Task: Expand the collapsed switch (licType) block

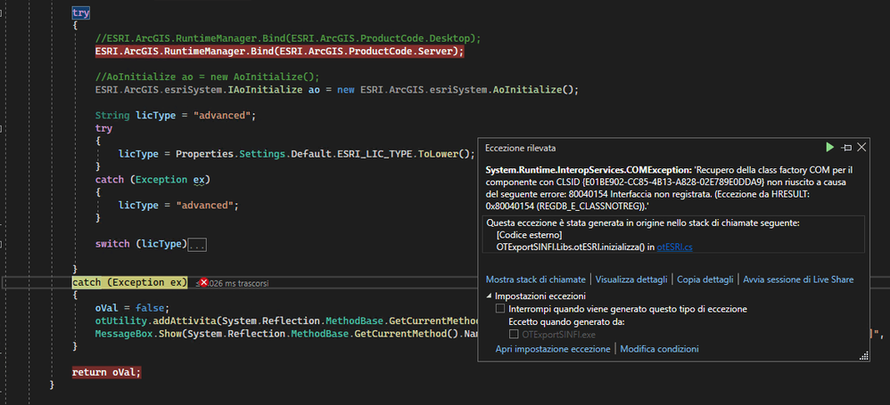Action: [x=198, y=244]
